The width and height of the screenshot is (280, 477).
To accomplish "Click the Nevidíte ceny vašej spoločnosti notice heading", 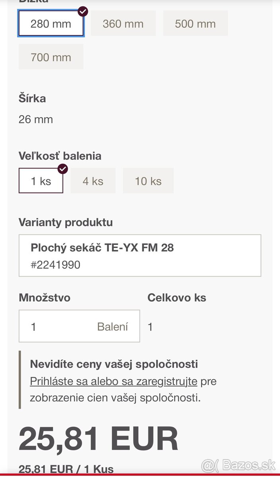I will pyautogui.click(x=114, y=364).
